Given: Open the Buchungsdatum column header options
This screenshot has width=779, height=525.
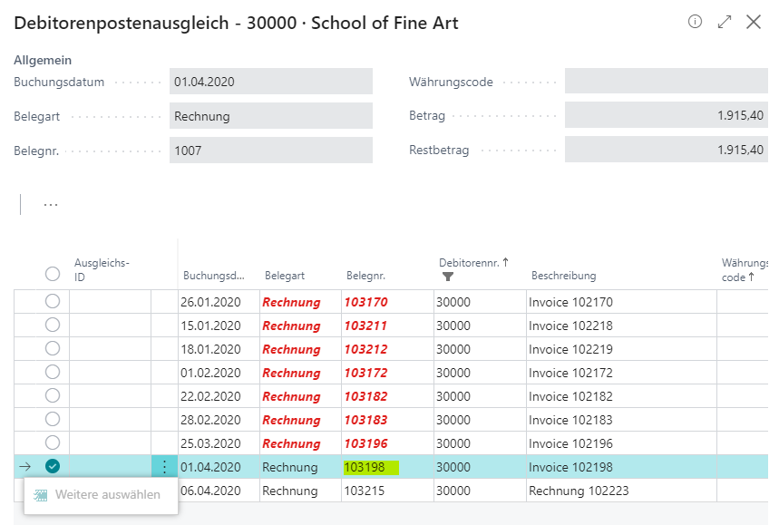Looking at the screenshot, I should [213, 276].
